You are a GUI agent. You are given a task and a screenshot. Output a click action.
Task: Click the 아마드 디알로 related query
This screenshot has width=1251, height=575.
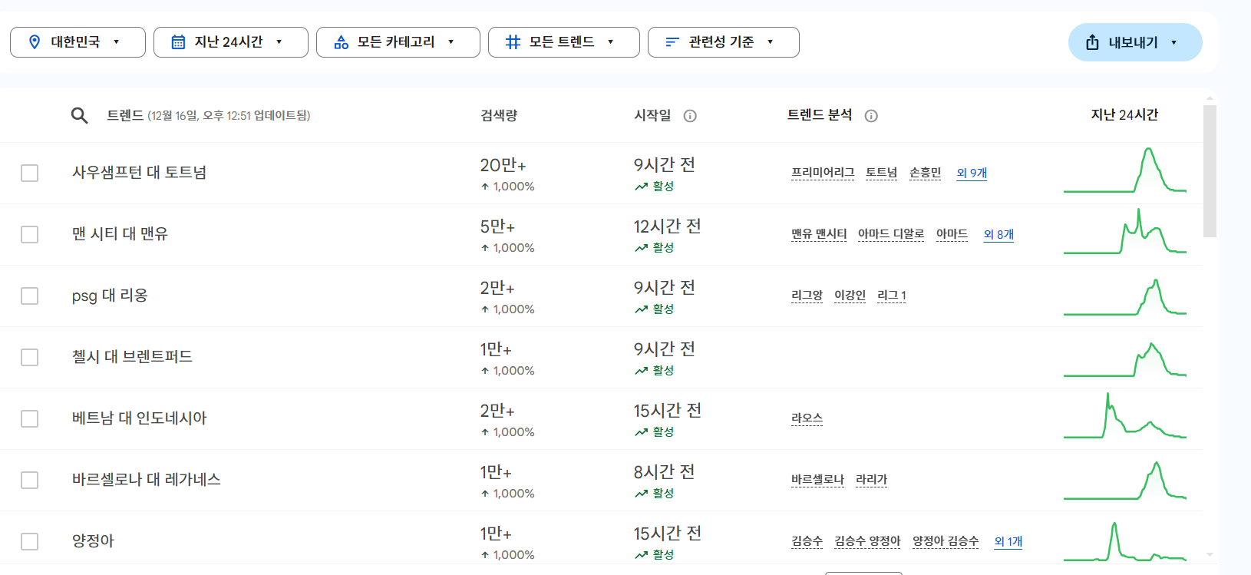[x=891, y=234]
